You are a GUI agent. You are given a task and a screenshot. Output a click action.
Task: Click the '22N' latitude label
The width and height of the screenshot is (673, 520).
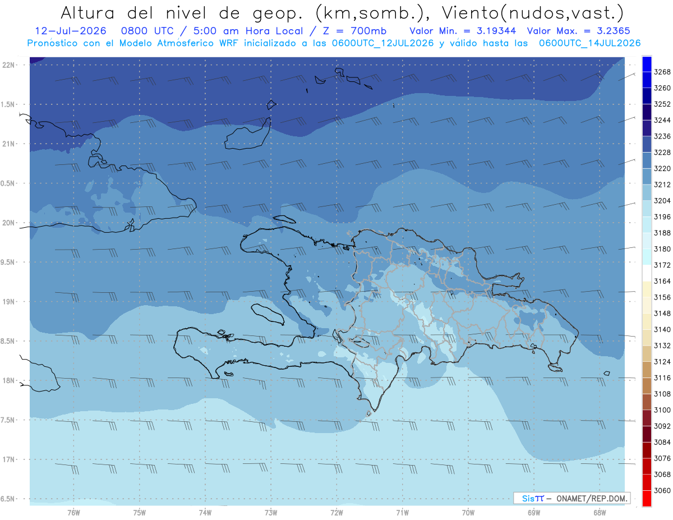8,65
